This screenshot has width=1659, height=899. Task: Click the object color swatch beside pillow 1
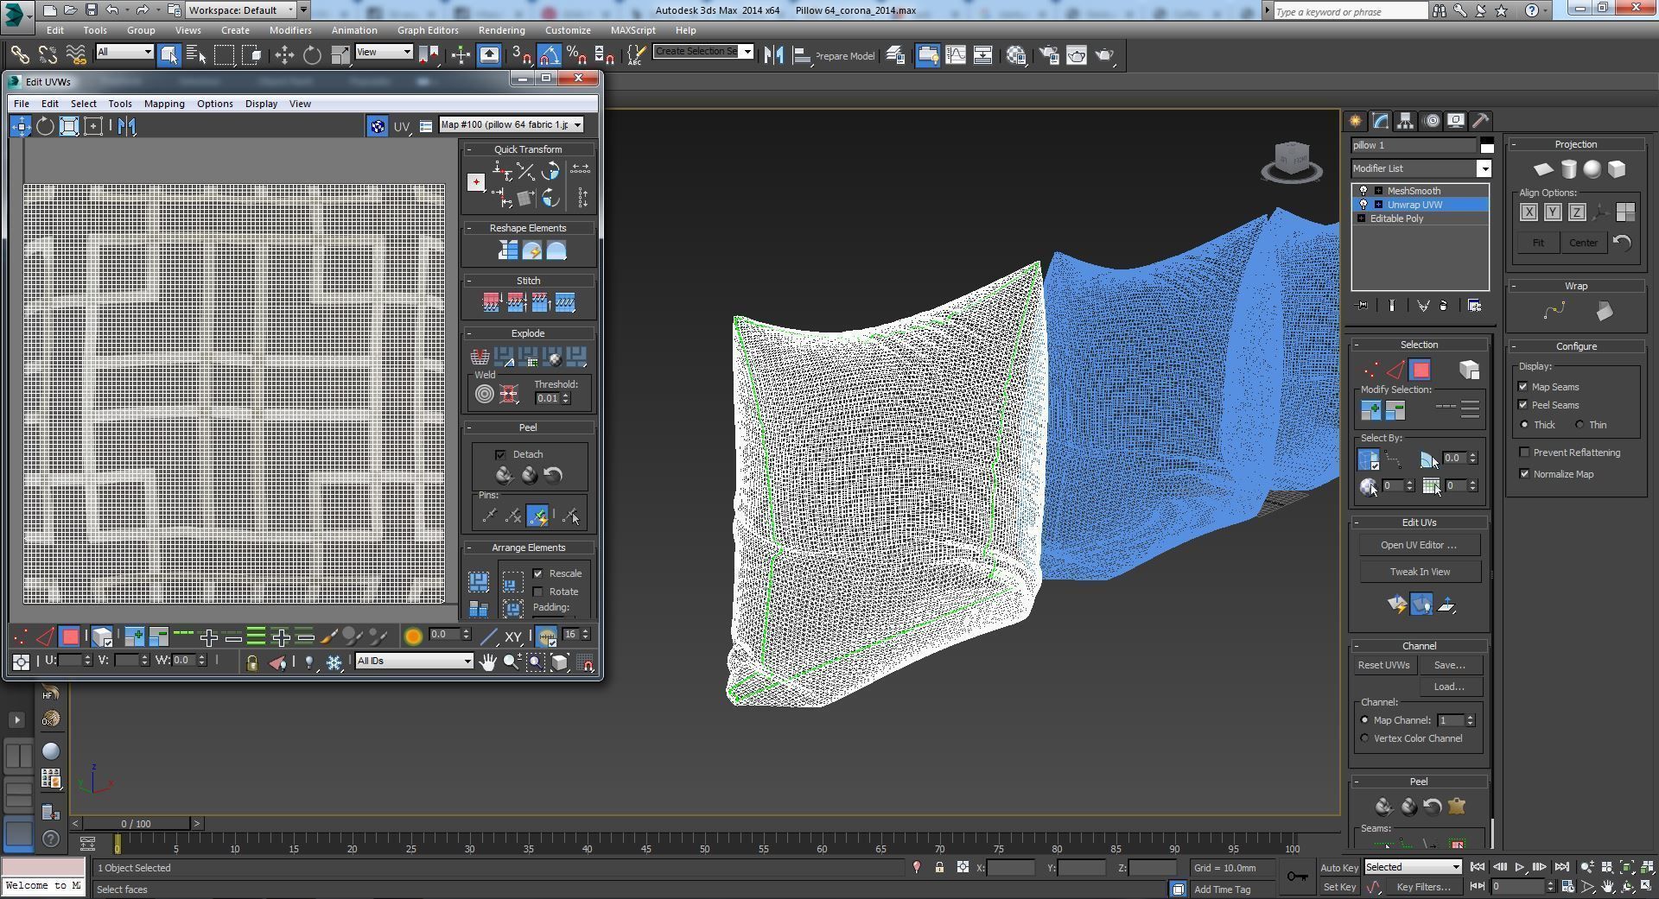click(1486, 145)
